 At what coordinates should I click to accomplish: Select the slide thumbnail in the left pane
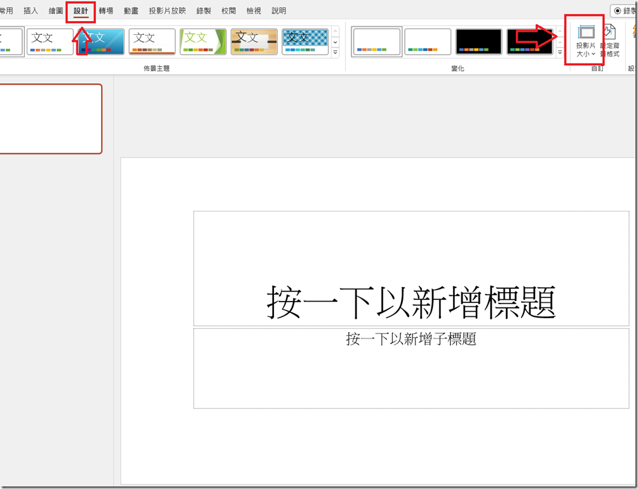coord(51,119)
